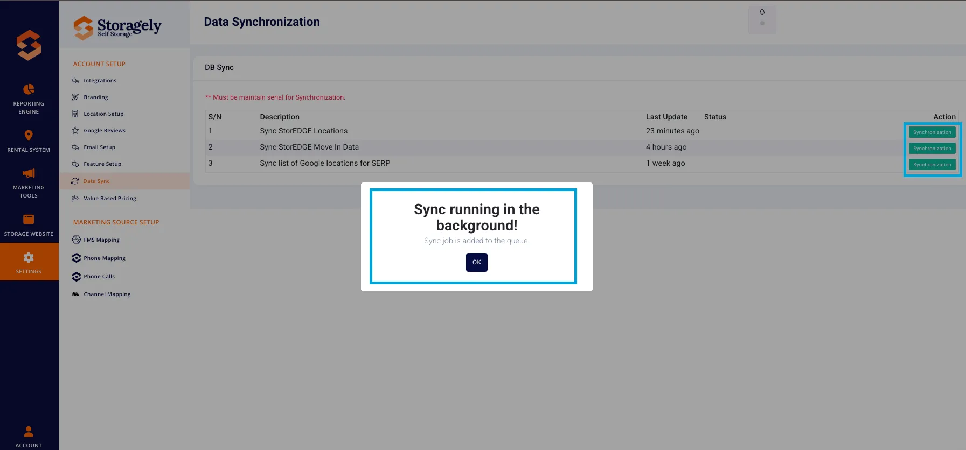Go to FMS Mapping
This screenshot has width=966, height=450.
(x=101, y=240)
